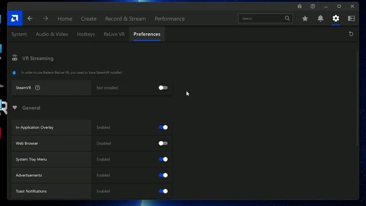The width and height of the screenshot is (366, 206).
Task: Switch to Audio & Video tab
Action: coord(52,34)
